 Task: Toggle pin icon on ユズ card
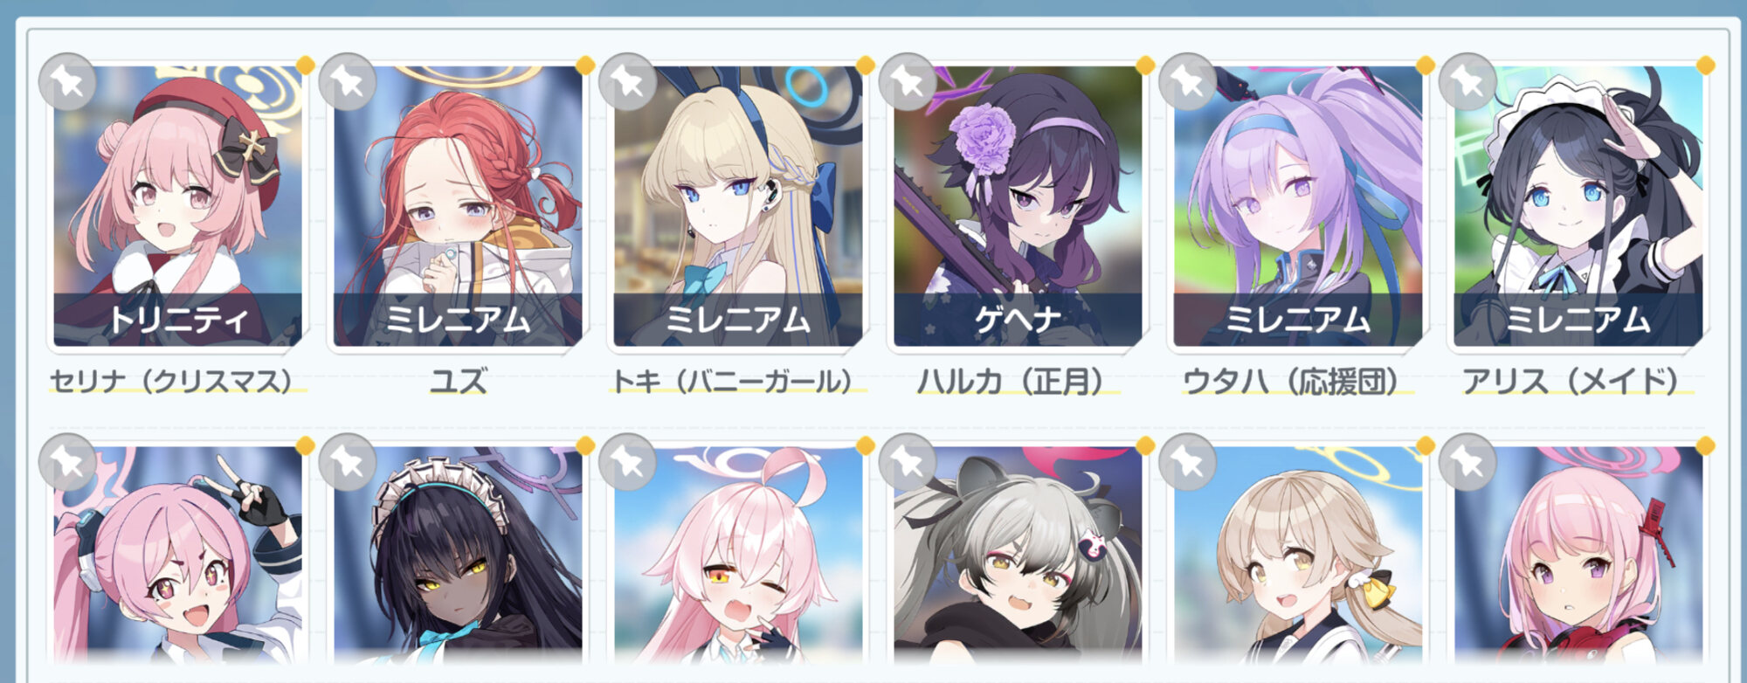click(348, 81)
